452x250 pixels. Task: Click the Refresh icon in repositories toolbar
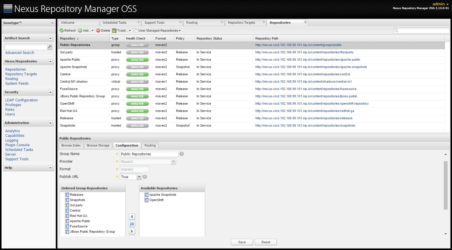point(61,30)
